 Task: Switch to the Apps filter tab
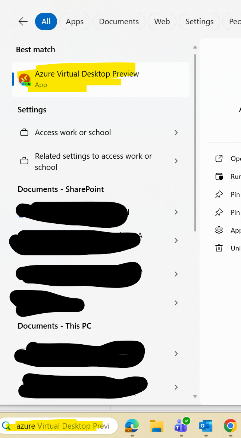[75, 22]
